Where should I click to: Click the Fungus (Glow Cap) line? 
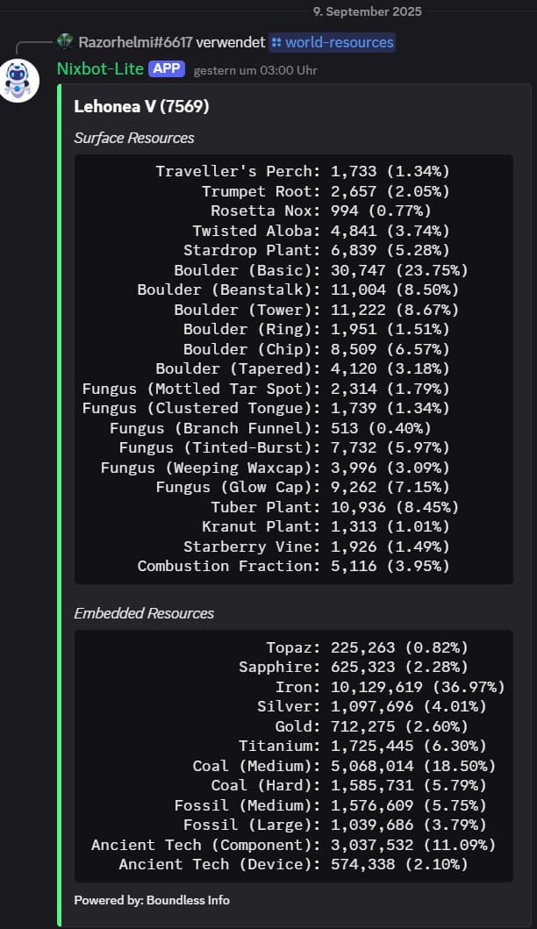pos(303,487)
